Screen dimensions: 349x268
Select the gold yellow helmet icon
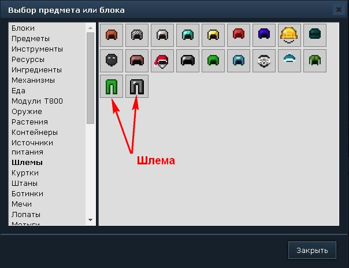(x=213, y=35)
